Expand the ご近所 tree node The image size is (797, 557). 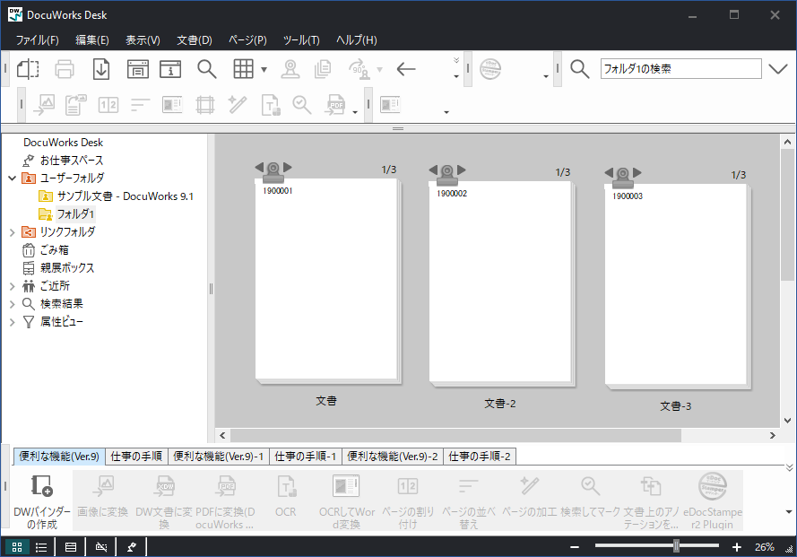click(x=13, y=286)
